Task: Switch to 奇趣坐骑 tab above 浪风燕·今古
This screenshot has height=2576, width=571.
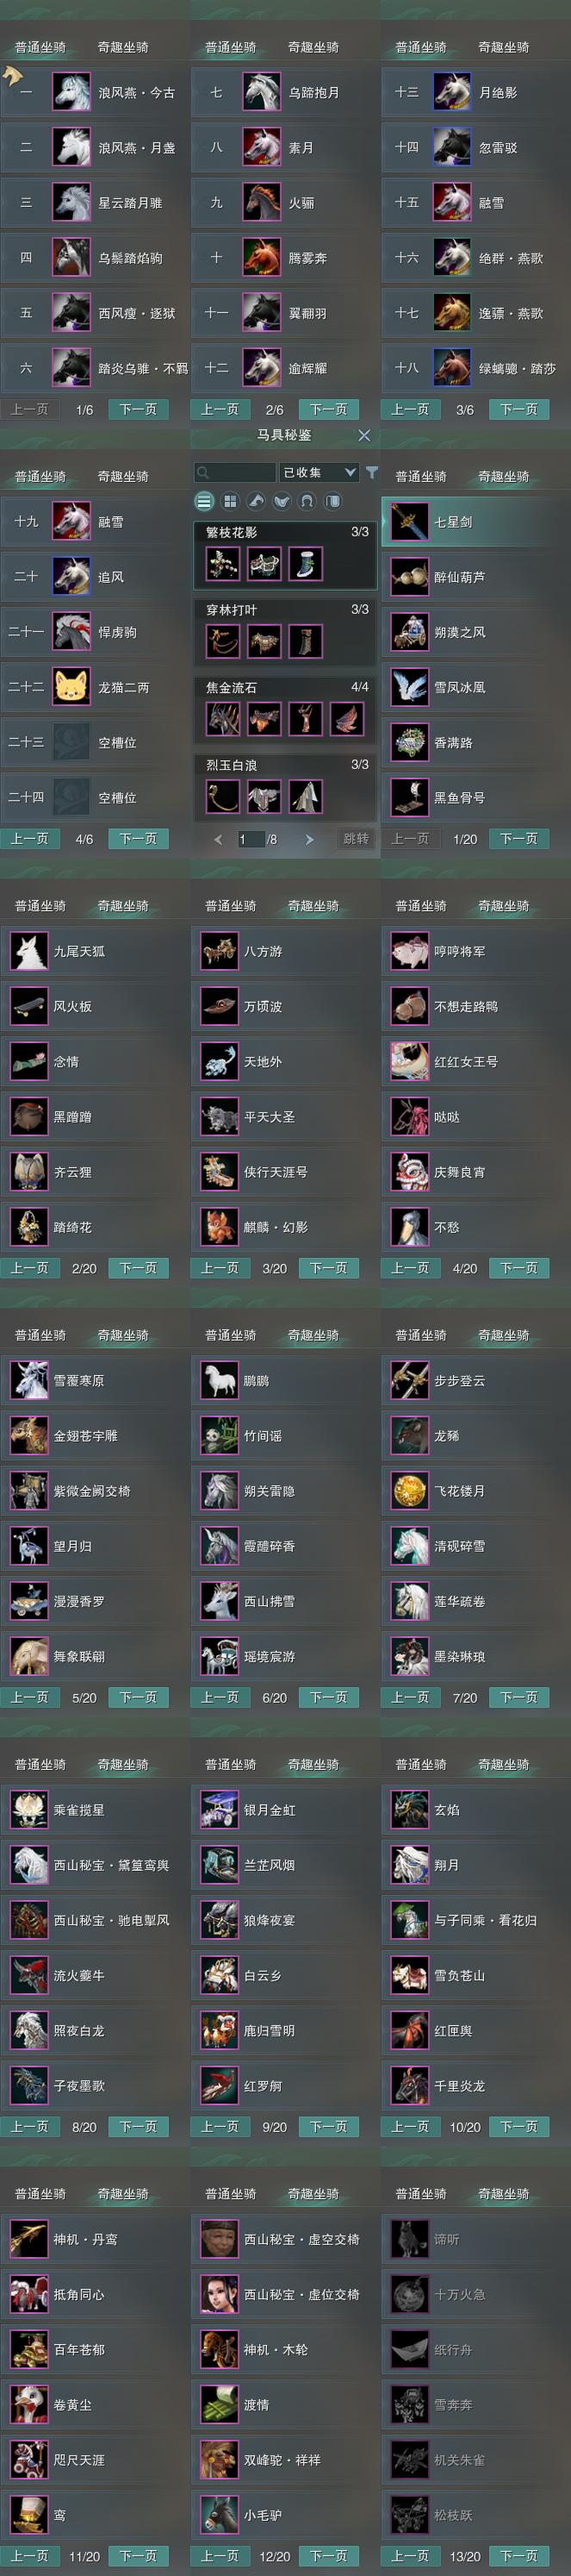Action: [123, 47]
